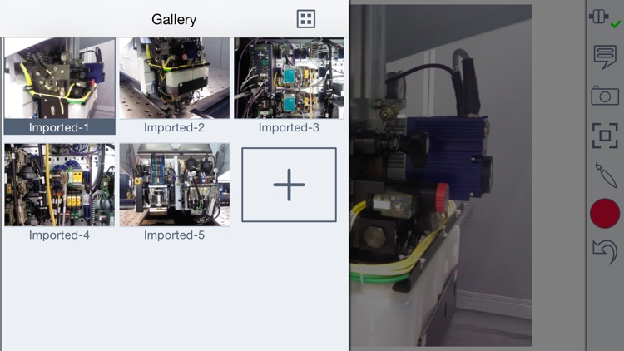Click the Gallery title header
Image resolution: width=624 pixels, height=351 pixels.
[x=174, y=19]
